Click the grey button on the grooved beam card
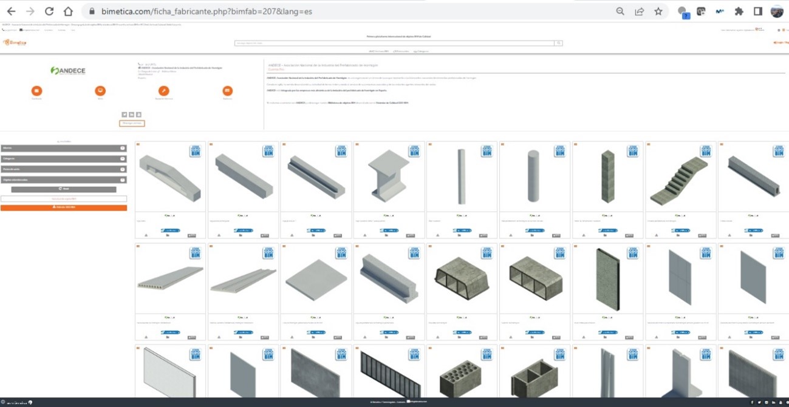The height and width of the screenshot is (407, 789). click(x=338, y=235)
